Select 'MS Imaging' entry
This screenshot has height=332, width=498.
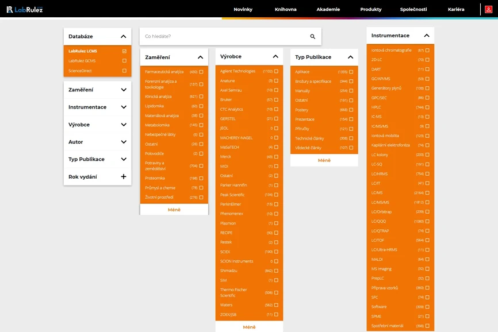point(400,269)
